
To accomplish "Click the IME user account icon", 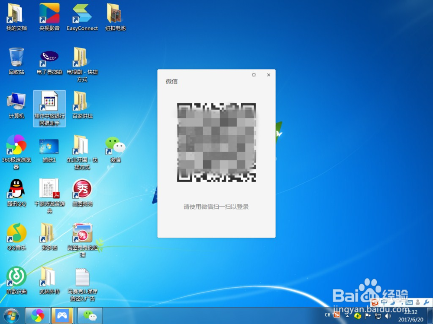I will (418, 302).
